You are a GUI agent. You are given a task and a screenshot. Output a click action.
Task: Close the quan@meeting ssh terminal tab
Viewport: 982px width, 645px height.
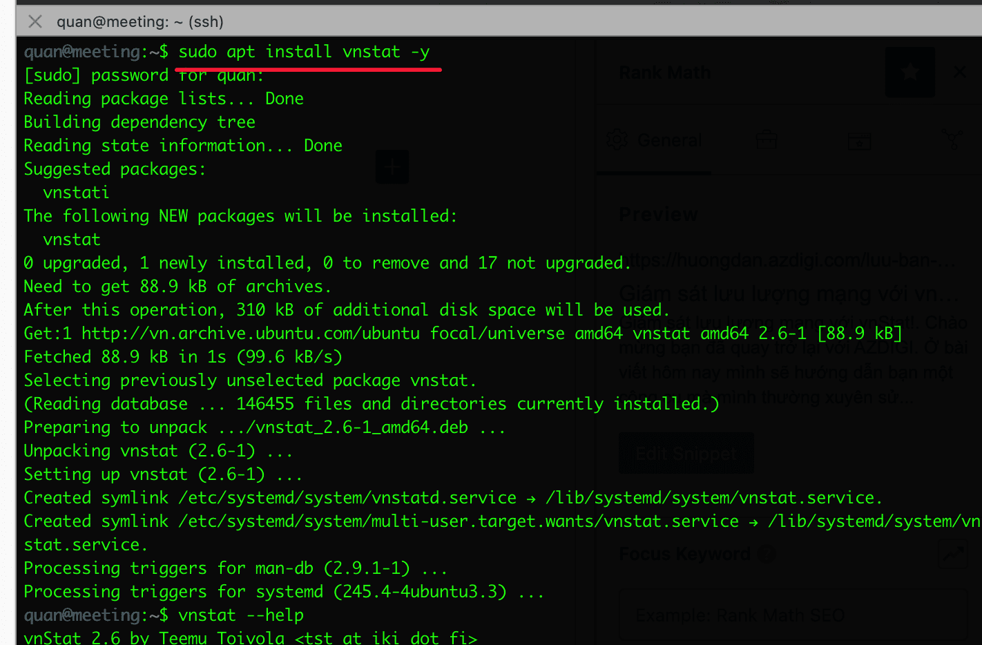[x=35, y=21]
